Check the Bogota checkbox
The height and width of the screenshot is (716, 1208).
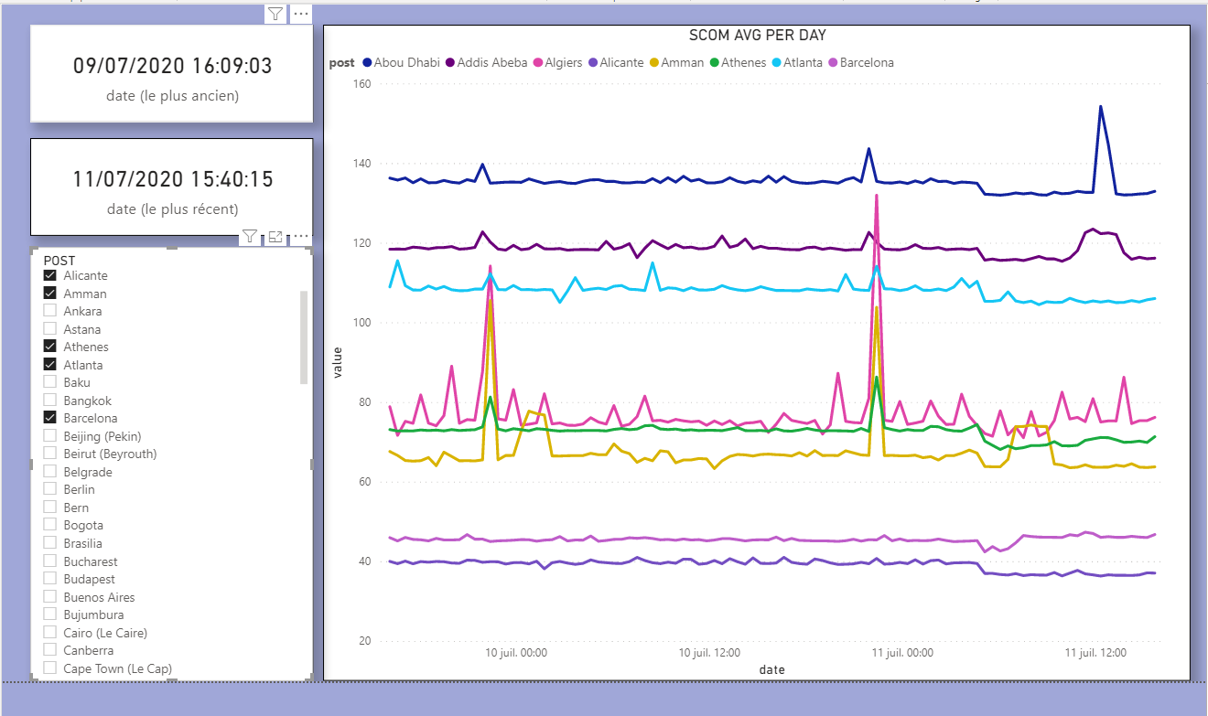[x=50, y=525]
